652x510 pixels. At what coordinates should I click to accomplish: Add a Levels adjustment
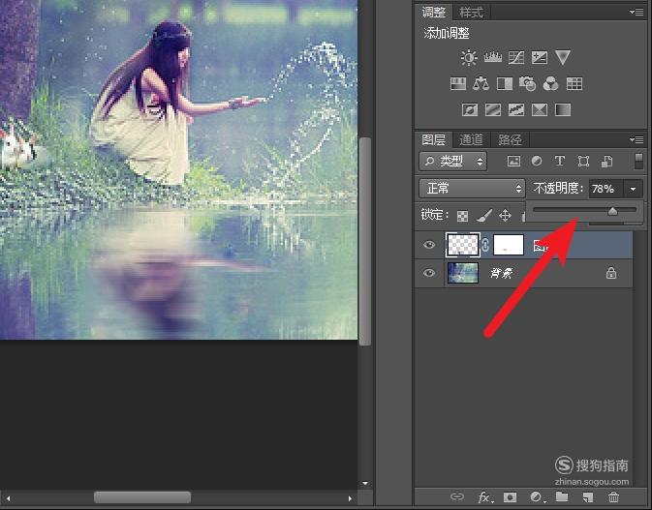pyautogui.click(x=493, y=57)
